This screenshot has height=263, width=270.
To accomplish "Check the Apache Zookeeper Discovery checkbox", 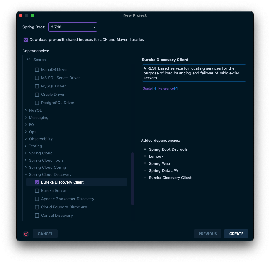I will click(x=37, y=199).
